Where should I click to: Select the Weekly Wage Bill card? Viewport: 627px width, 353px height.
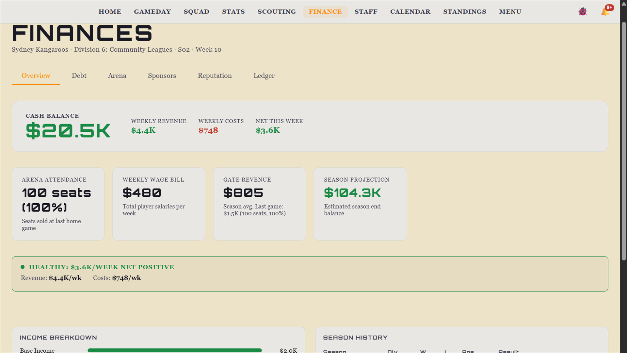(159, 204)
